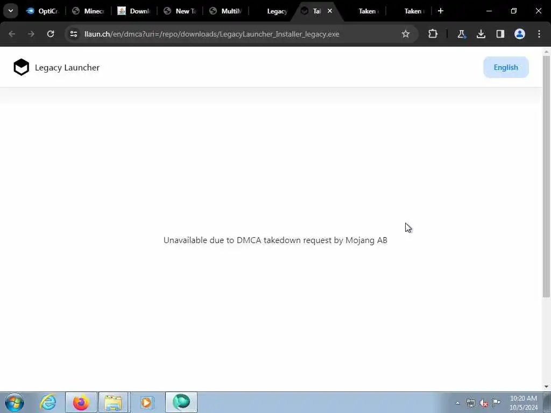Open a new browser tab
This screenshot has width=551, height=413.
tap(441, 11)
